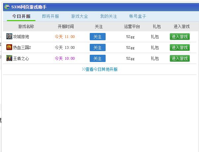Image resolution: width=199 pixels, height=152 pixels.
Task: Click 52gg platform in 王者之心 row
Action: [x=130, y=58]
